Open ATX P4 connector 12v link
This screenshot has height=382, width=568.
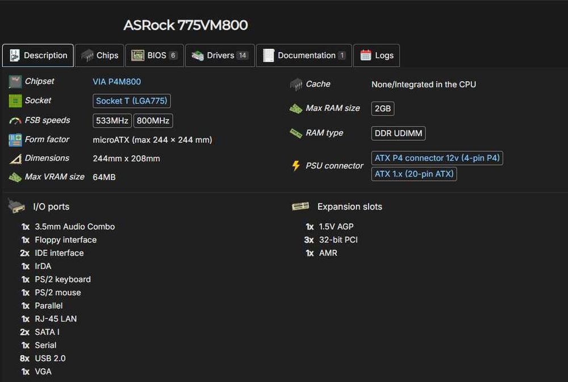(437, 158)
